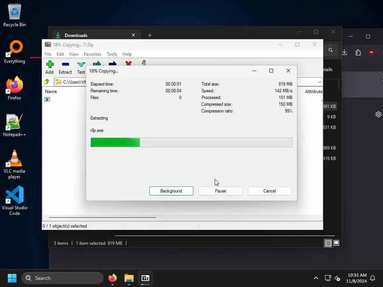Switch Explorer to details view icon
The width and height of the screenshot is (383, 287).
328,243
